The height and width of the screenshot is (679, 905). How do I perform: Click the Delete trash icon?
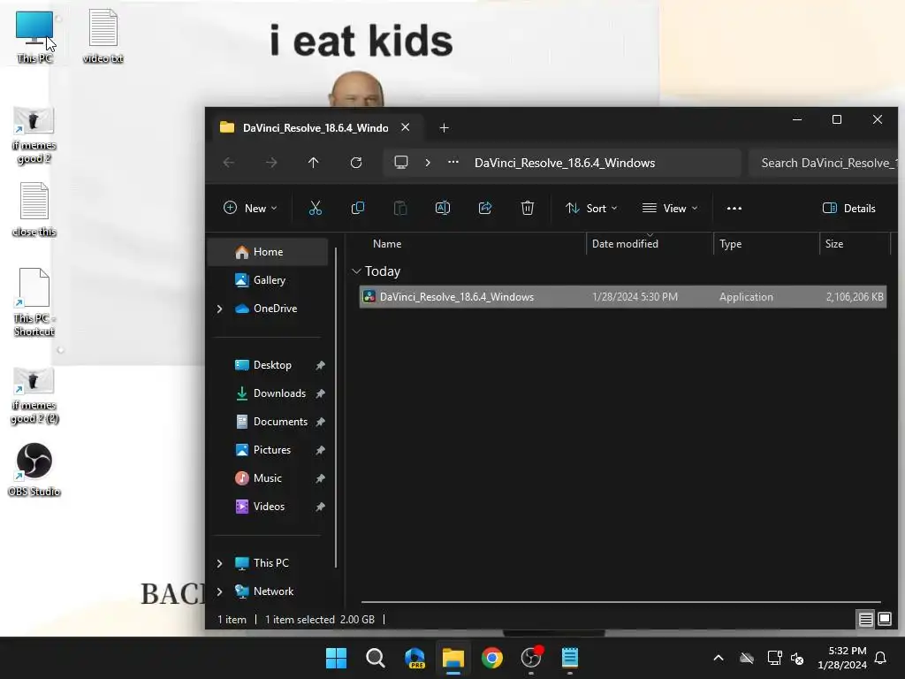528,208
